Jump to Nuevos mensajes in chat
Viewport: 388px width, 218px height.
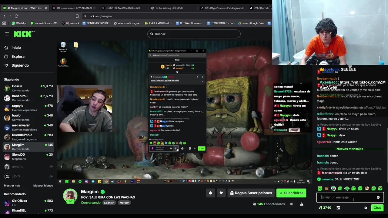point(350,149)
